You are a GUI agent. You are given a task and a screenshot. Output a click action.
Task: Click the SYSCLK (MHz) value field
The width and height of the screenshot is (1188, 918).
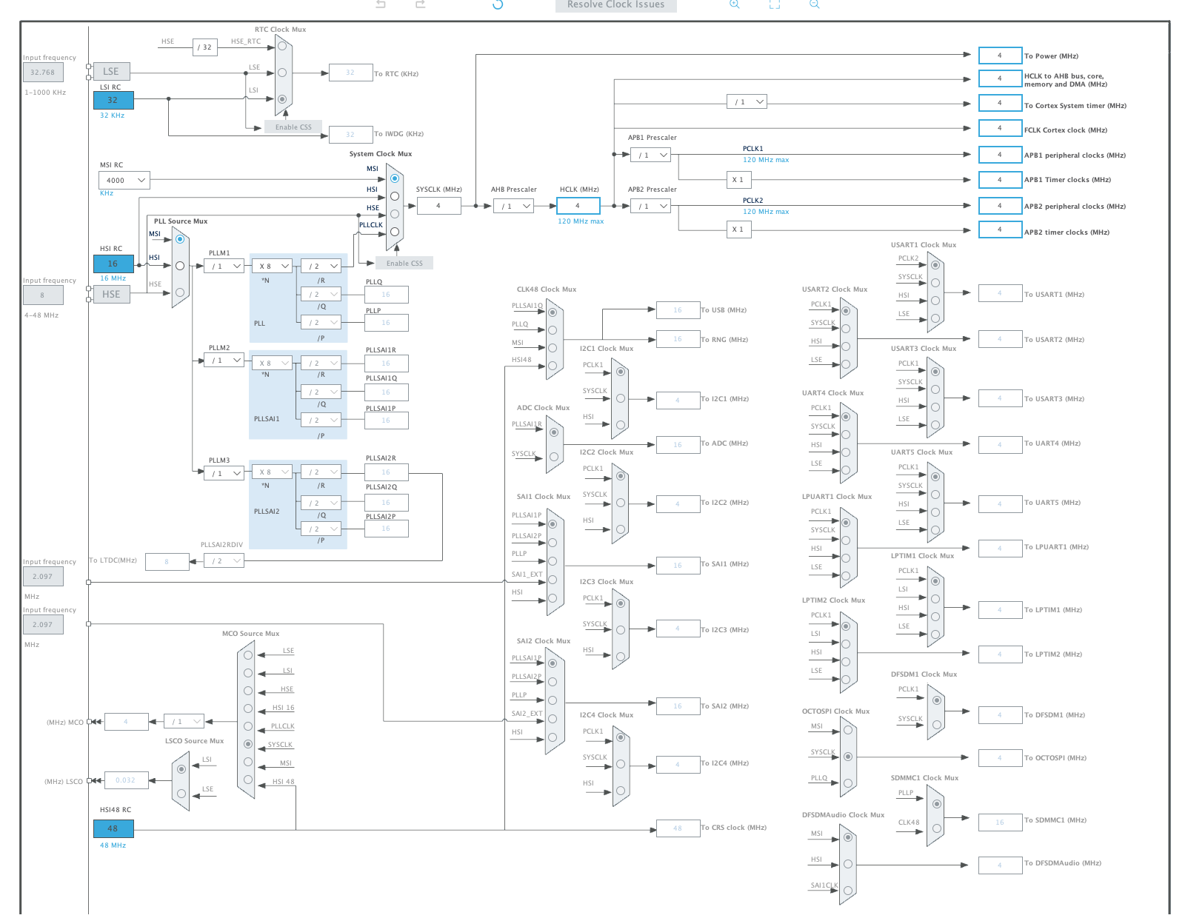coord(438,206)
